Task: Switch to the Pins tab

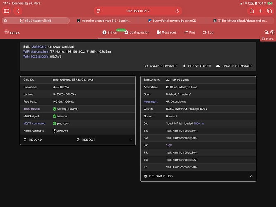Action: (x=190, y=32)
